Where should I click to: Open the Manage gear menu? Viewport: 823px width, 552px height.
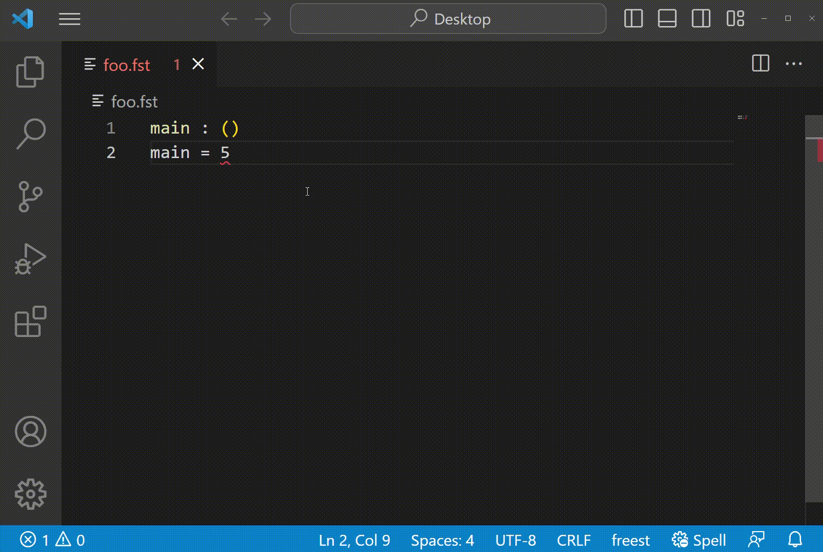tap(30, 494)
